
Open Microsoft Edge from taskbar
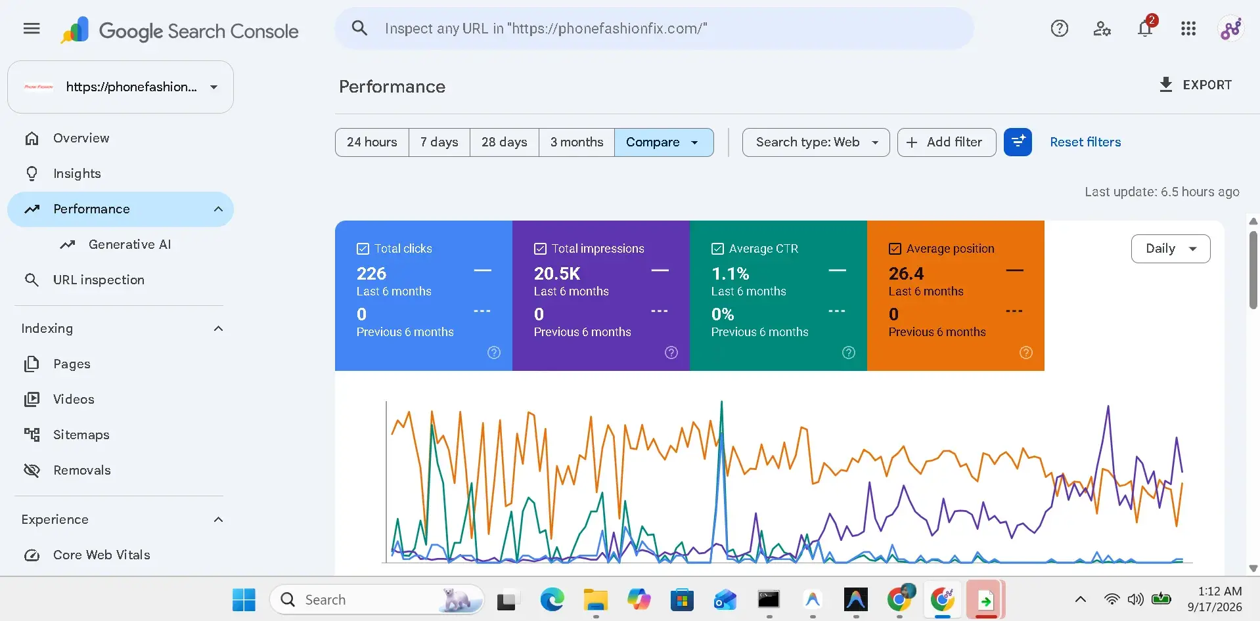tap(552, 599)
